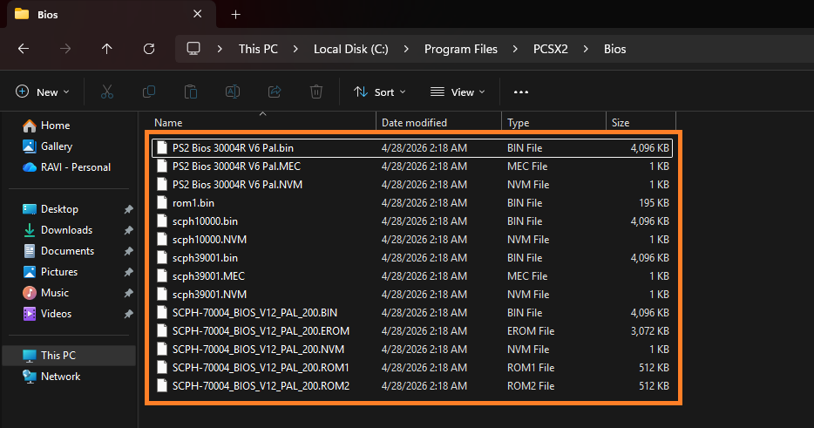Select This PC in the sidebar
This screenshot has height=428, width=814.
[x=69, y=356]
